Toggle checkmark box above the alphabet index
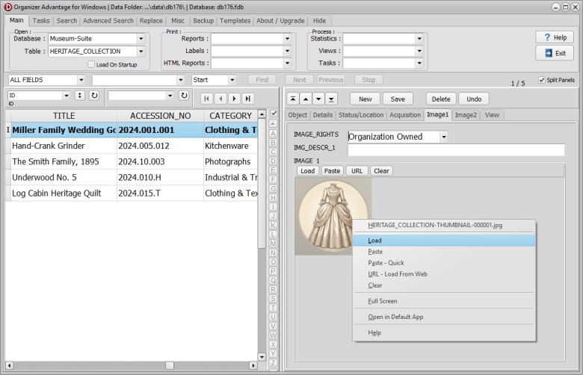 click(x=274, y=114)
